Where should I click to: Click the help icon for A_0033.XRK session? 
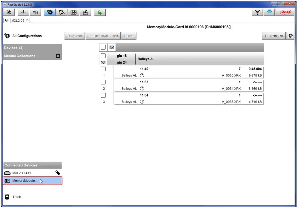tap(142, 102)
